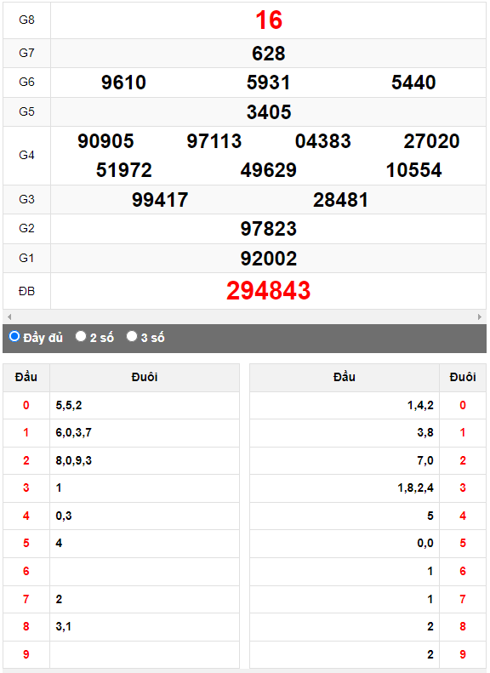Click red head digit 6 in the left table

(x=26, y=571)
